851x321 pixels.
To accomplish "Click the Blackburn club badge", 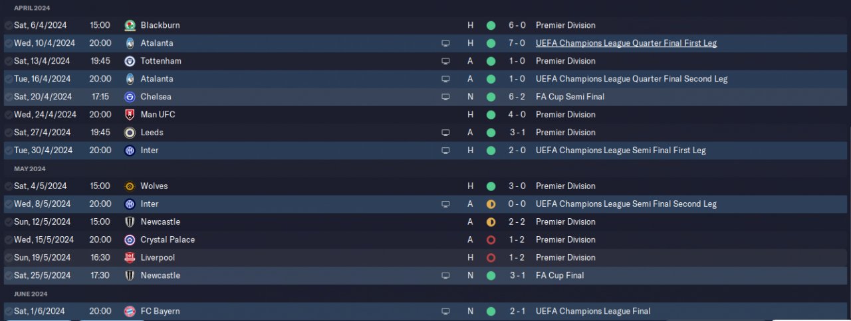I will 130,25.
